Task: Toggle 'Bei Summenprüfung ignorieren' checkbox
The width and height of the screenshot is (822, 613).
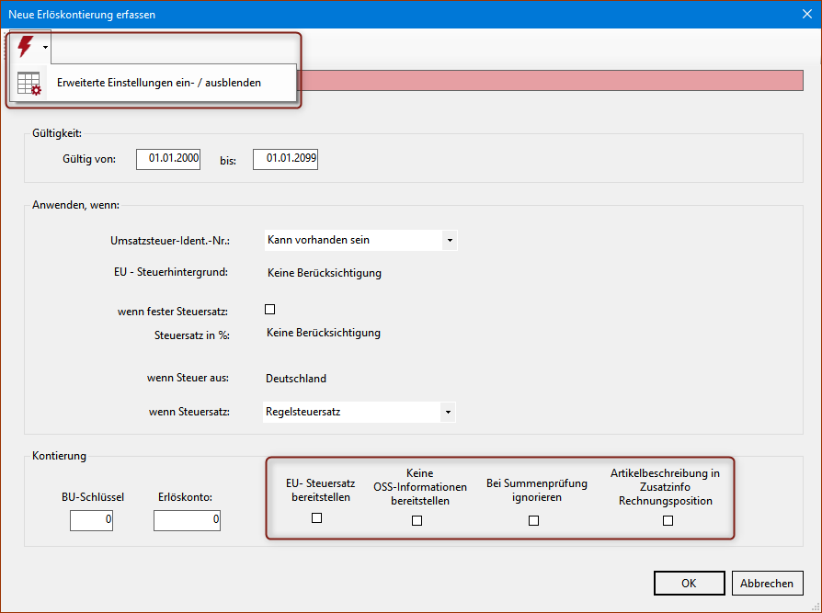Action: point(534,520)
